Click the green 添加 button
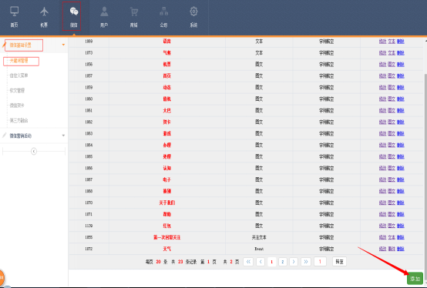The height and width of the screenshot is (288, 427). (415, 279)
